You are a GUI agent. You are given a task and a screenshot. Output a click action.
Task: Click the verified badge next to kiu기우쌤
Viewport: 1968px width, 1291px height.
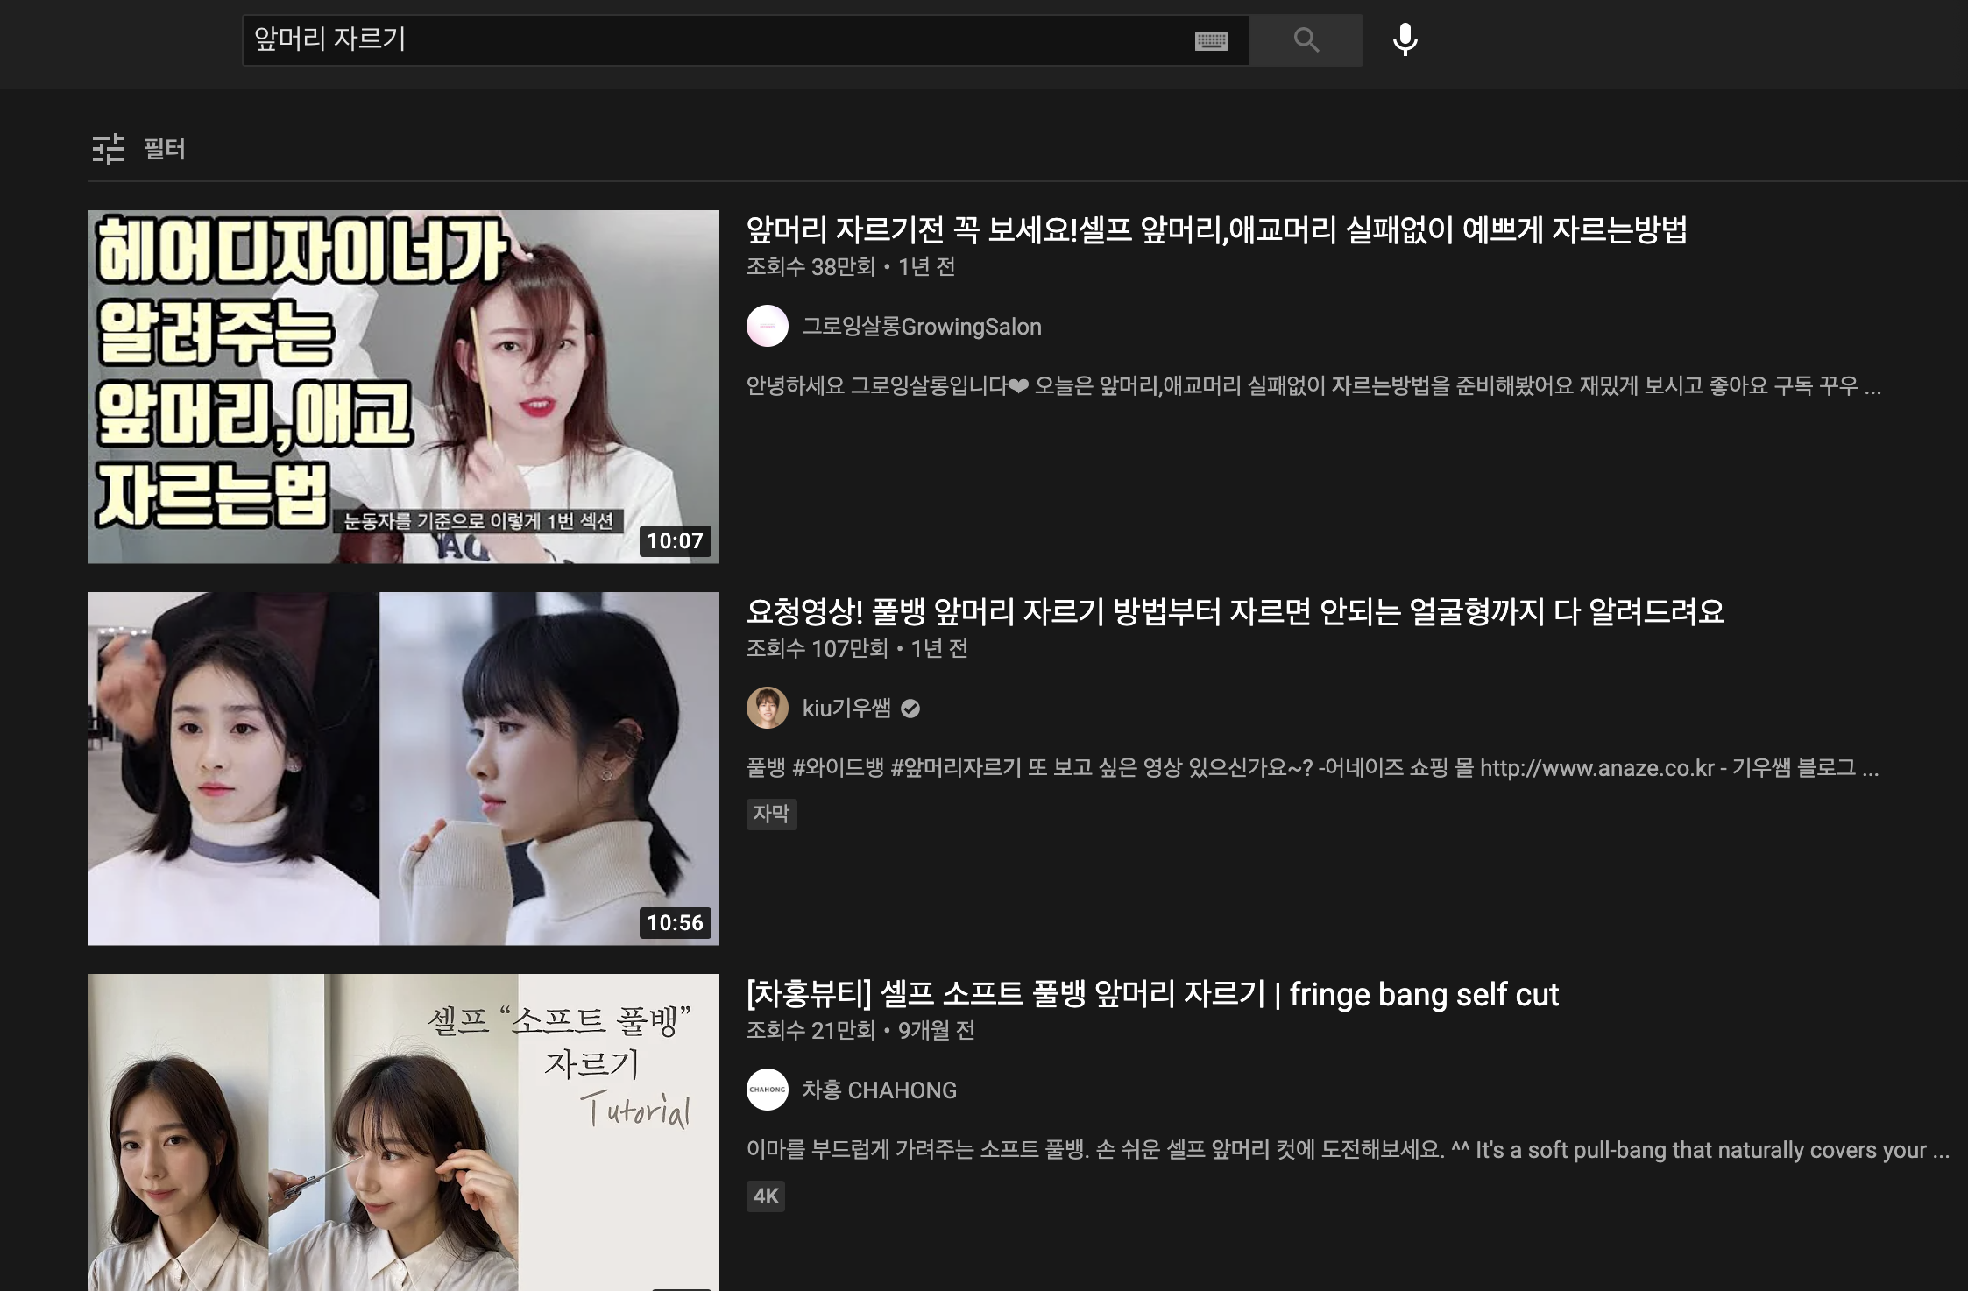(910, 709)
